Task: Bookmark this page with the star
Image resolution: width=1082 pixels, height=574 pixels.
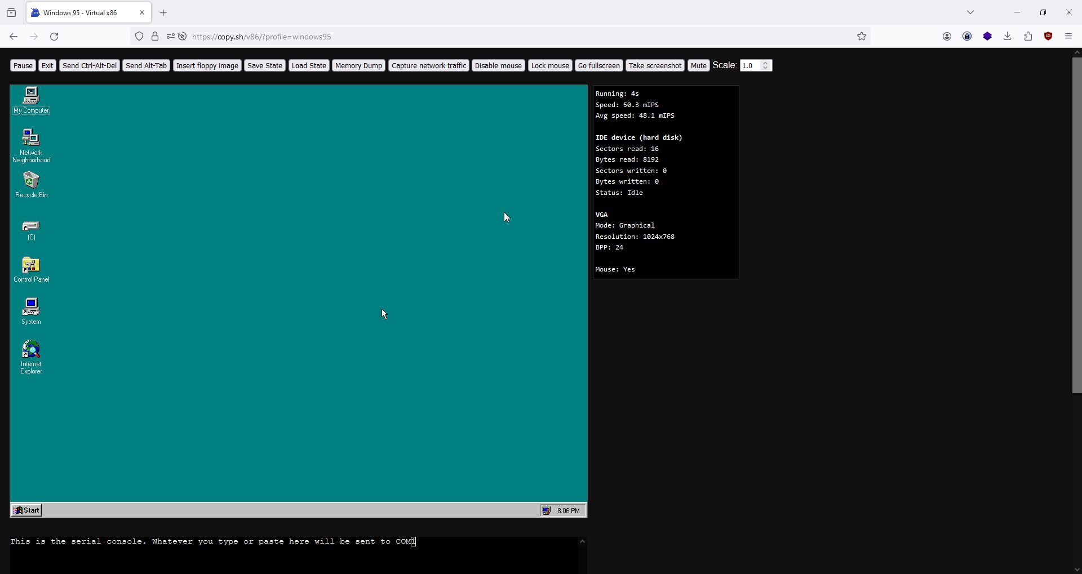Action: [x=862, y=37]
